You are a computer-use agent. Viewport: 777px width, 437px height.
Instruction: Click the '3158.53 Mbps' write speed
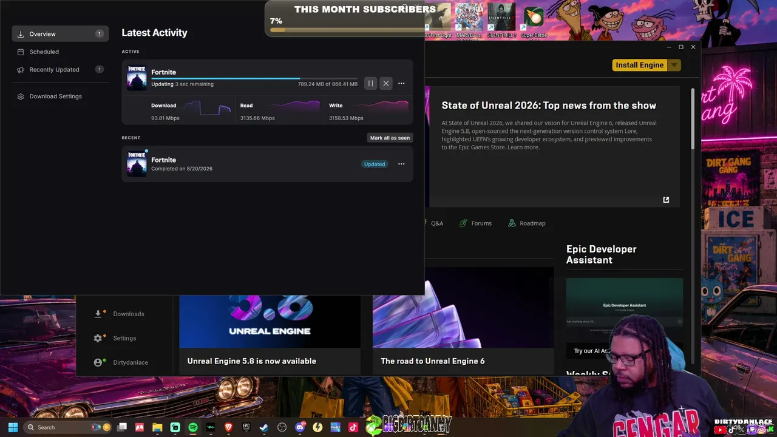pyautogui.click(x=346, y=118)
